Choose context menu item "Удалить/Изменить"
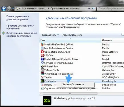 pyautogui.click(x=75, y=84)
